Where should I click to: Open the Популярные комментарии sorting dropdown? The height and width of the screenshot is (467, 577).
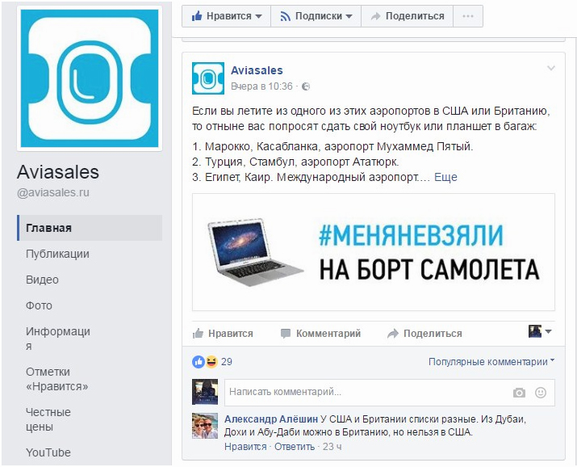click(491, 362)
